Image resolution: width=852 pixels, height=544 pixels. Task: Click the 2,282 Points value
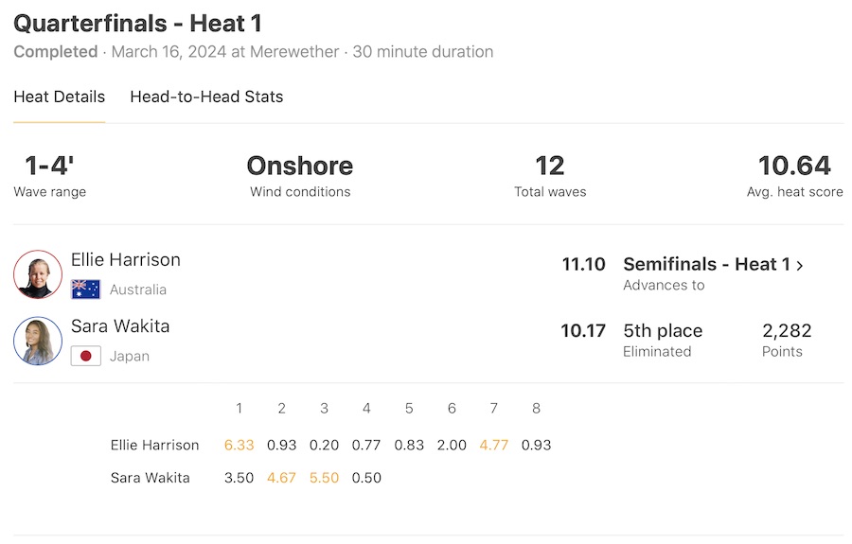point(787,331)
